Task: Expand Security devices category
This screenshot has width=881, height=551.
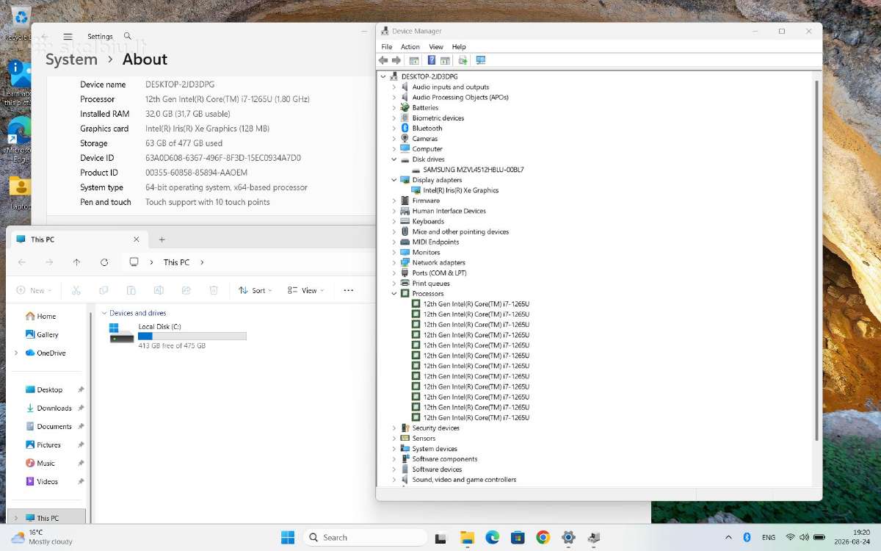Action: 394,428
